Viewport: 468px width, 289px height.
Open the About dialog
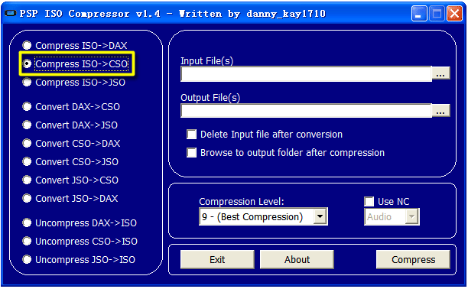(x=297, y=259)
